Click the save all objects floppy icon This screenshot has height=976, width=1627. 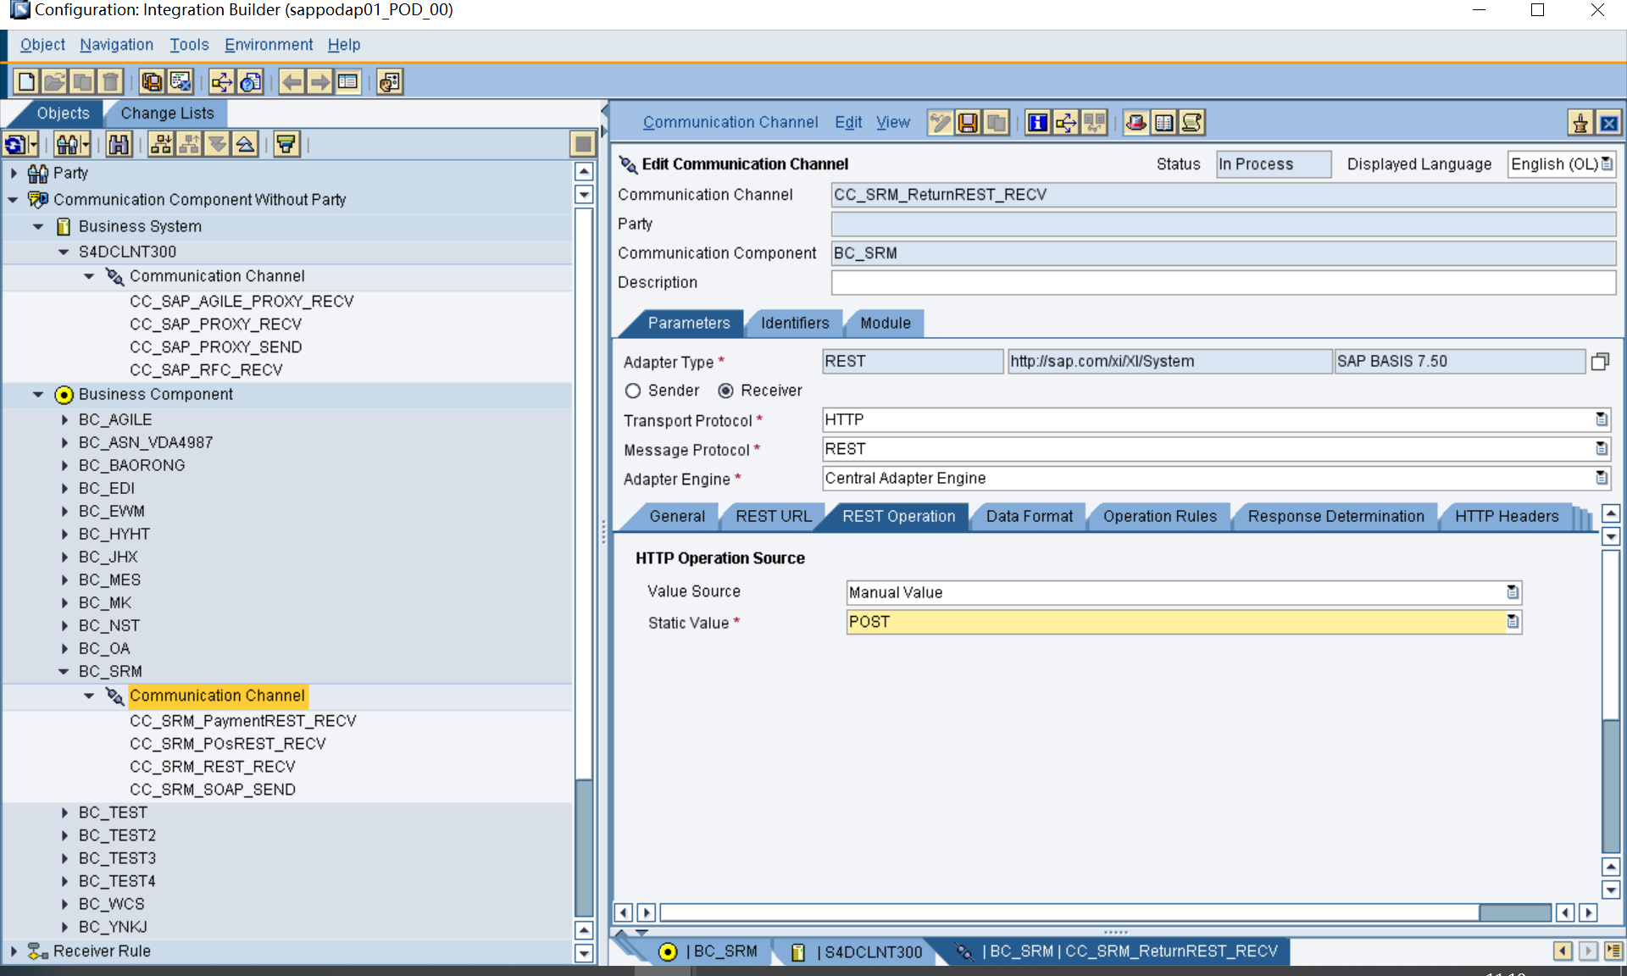click(152, 82)
